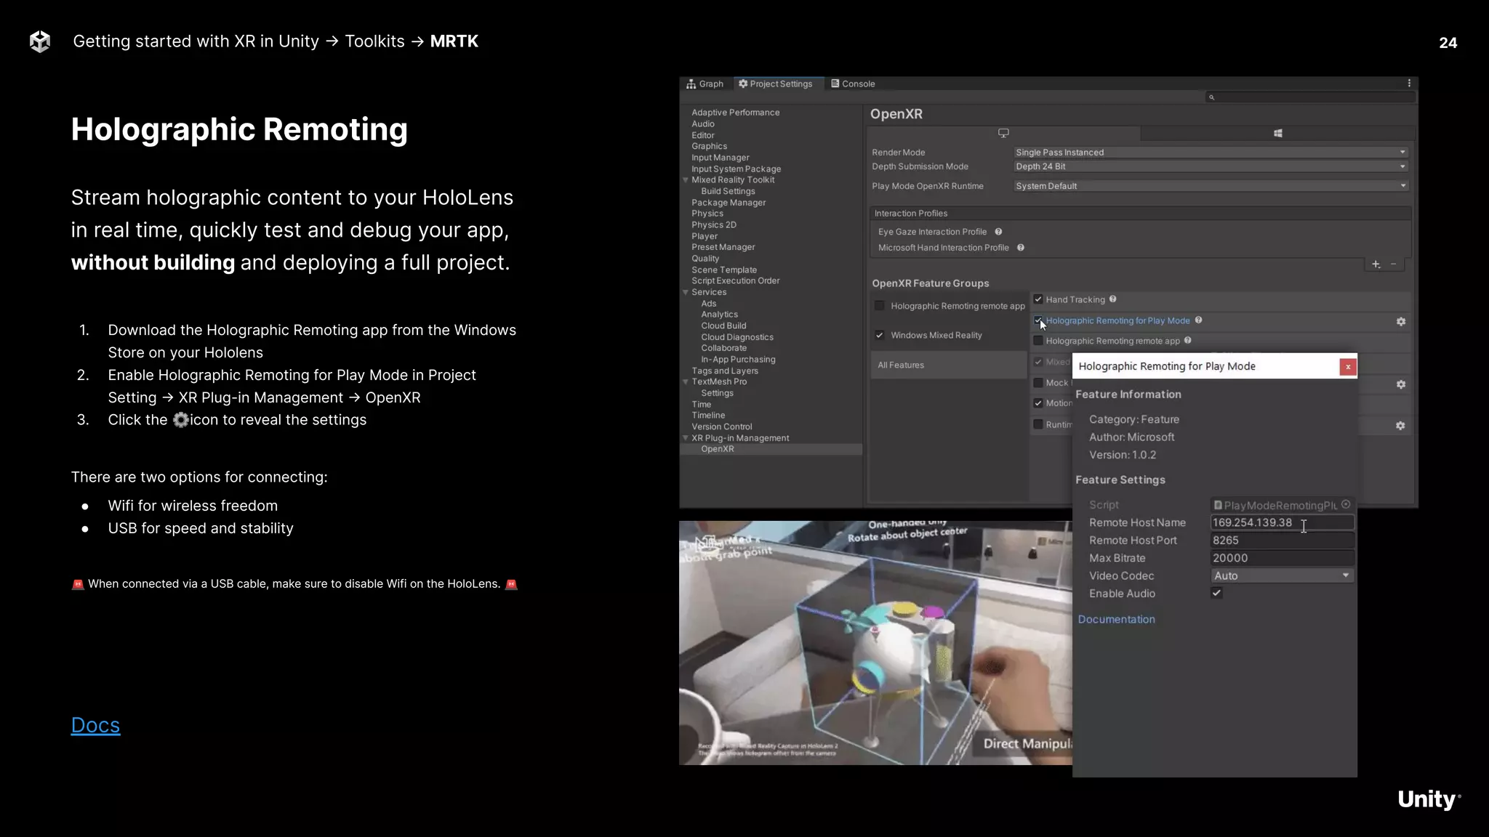Click the HoloLens manipulation video thumbnail
1489x837 pixels.
point(875,643)
